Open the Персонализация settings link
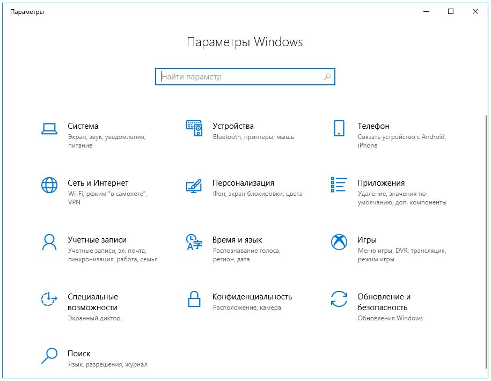 243,183
